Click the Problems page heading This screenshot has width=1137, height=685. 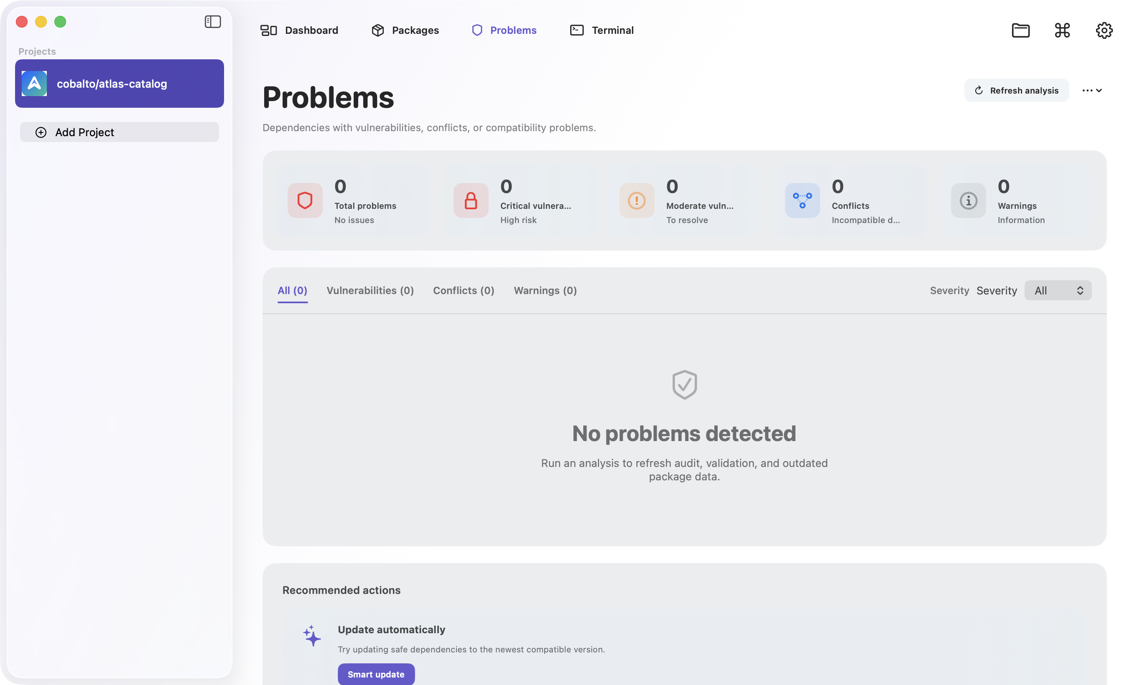[x=328, y=98]
